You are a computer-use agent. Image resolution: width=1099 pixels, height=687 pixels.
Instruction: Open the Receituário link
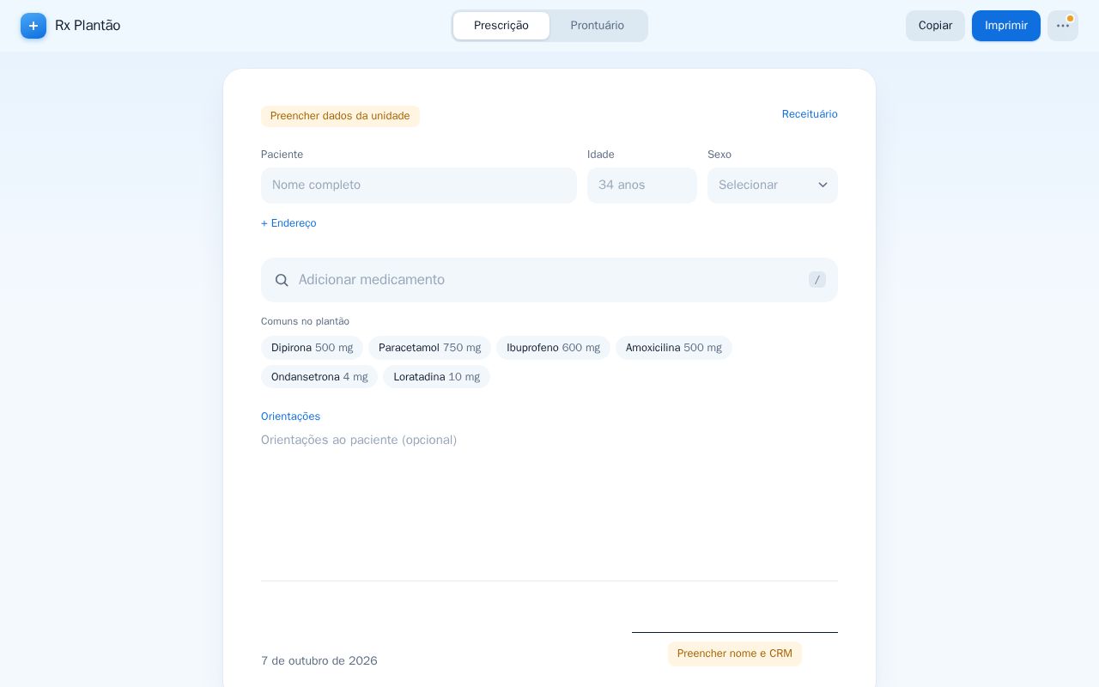click(810, 114)
